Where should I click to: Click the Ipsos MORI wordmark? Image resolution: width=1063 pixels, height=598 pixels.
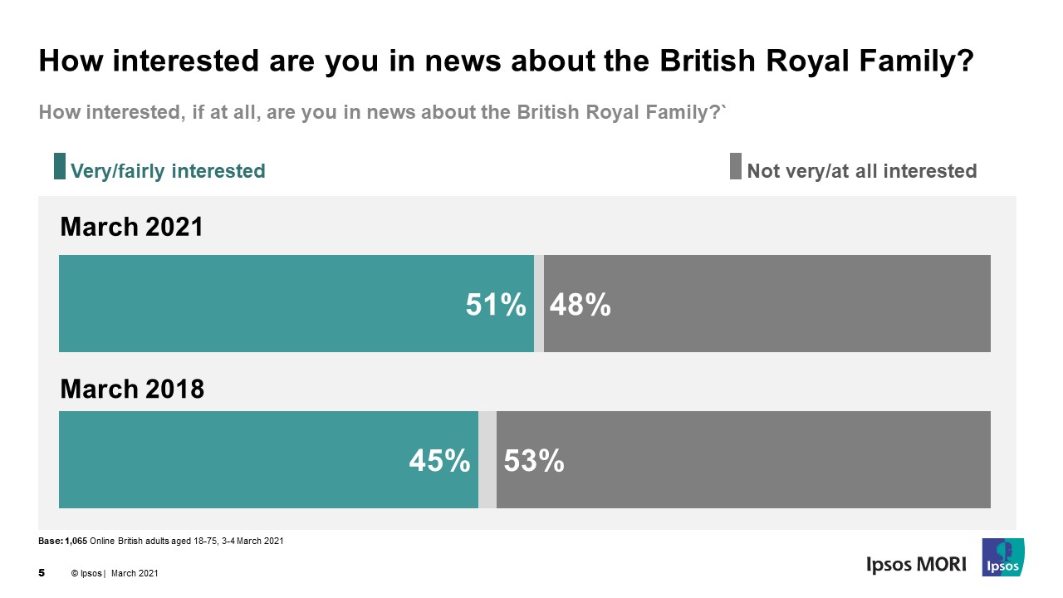click(x=916, y=565)
